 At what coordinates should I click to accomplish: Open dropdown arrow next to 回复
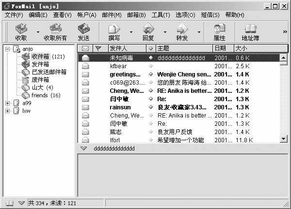(x=165, y=32)
